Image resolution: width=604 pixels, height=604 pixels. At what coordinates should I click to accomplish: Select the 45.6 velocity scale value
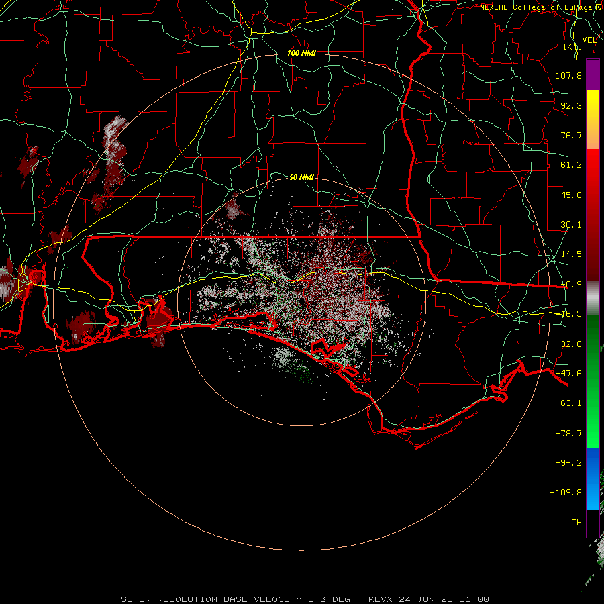pos(571,195)
